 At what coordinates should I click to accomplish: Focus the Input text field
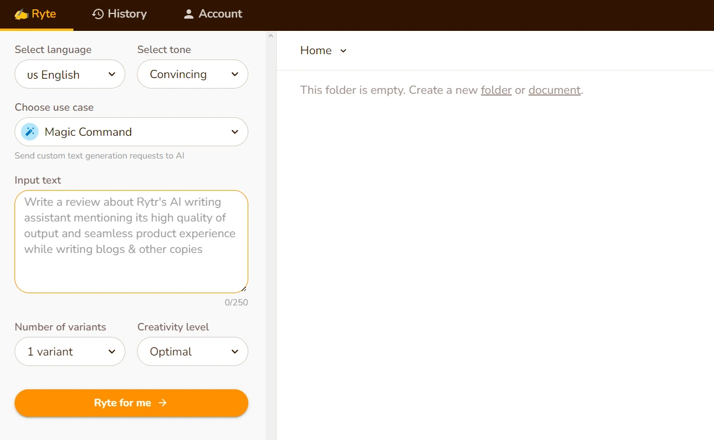coord(131,241)
